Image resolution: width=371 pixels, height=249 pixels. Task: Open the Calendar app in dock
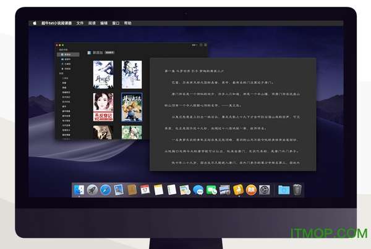pyautogui.click(x=145, y=190)
